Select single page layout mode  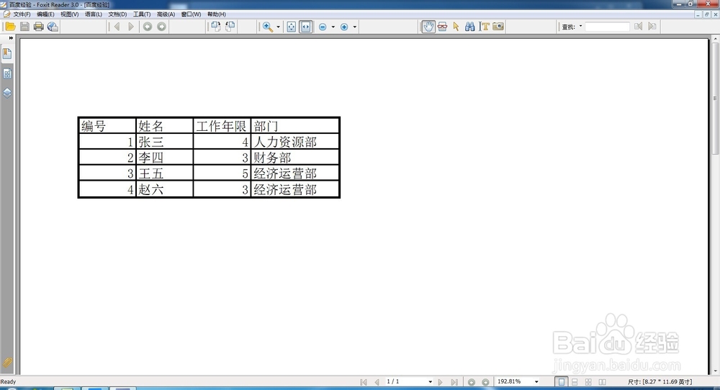(561, 382)
